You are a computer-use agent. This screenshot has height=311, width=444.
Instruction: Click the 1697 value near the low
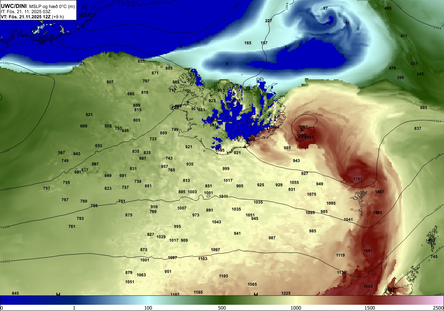(309, 137)
